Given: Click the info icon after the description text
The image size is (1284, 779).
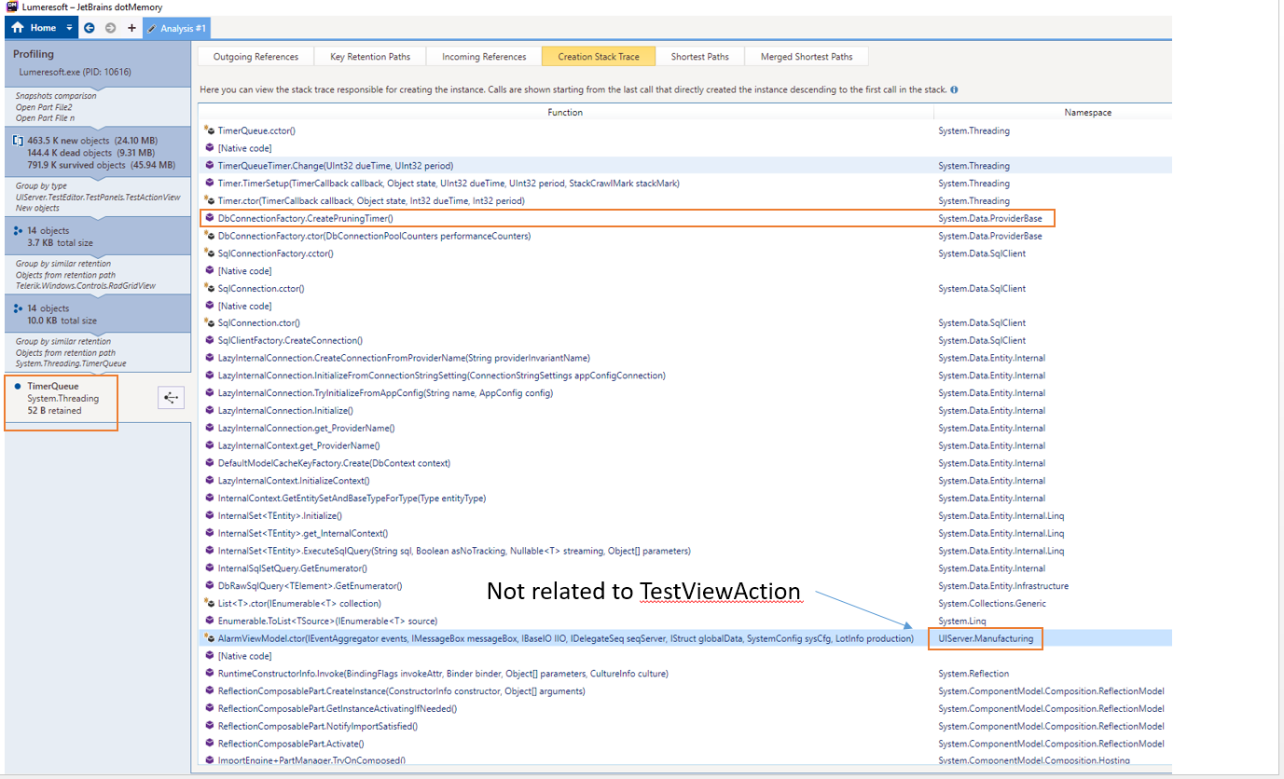Looking at the screenshot, I should tap(954, 90).
